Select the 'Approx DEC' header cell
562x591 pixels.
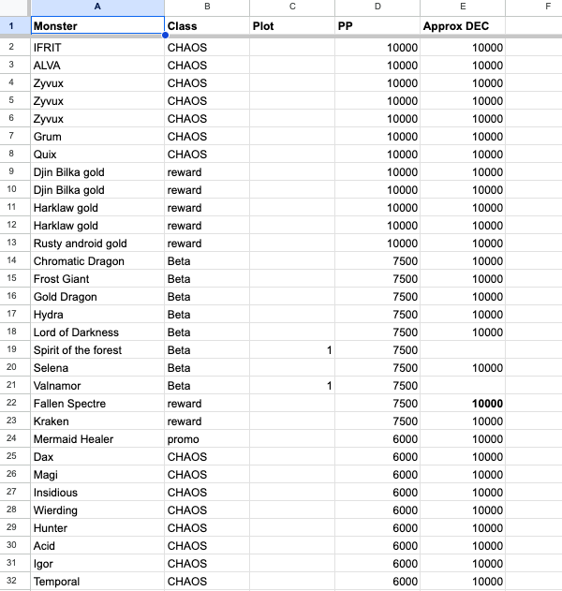[x=463, y=26]
